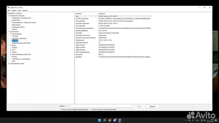Collapse the Аппаратные ресурсы tree node
The height and width of the screenshot is (123, 219).
tap(9, 16)
